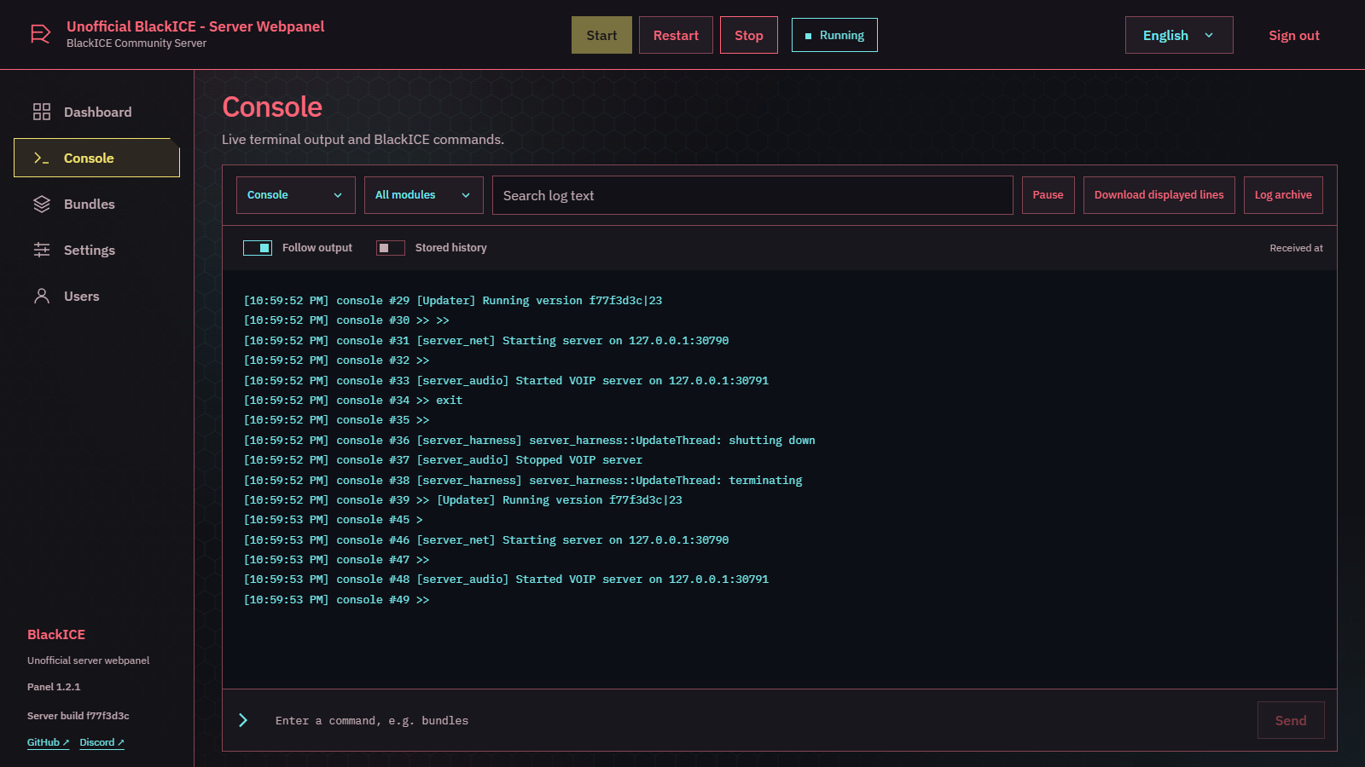Click log line #38 terminating
The width and height of the screenshot is (1365, 767).
click(x=523, y=480)
